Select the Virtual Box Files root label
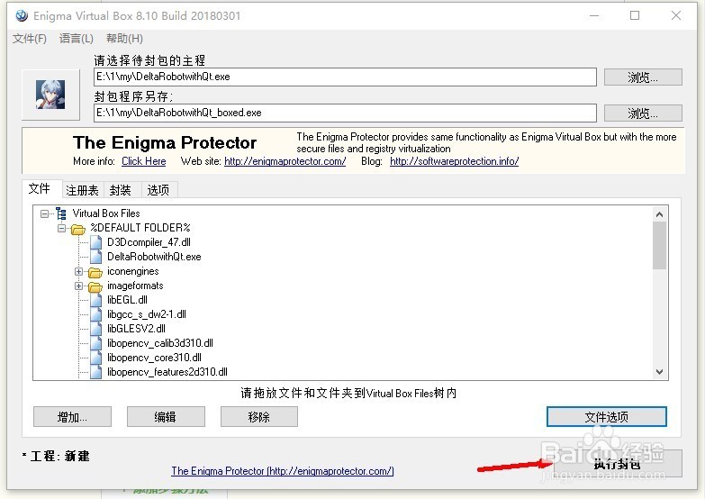The height and width of the screenshot is (499, 705). 106,213
